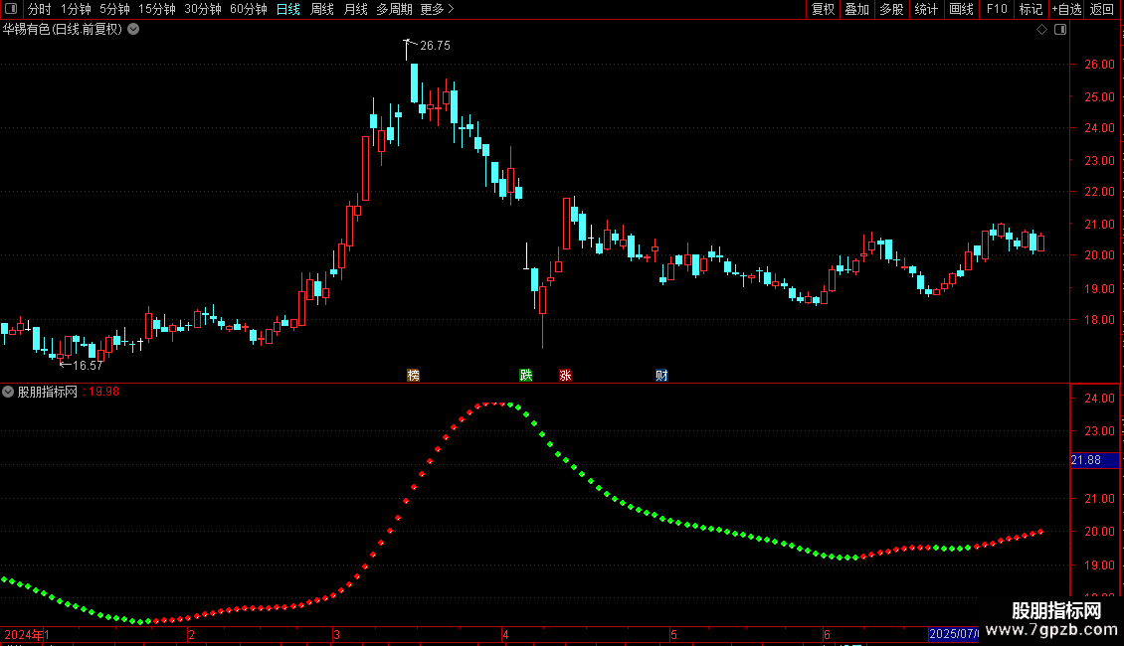Click the 2025/07 date label on the time axis
1124x646 pixels.
(x=953, y=634)
